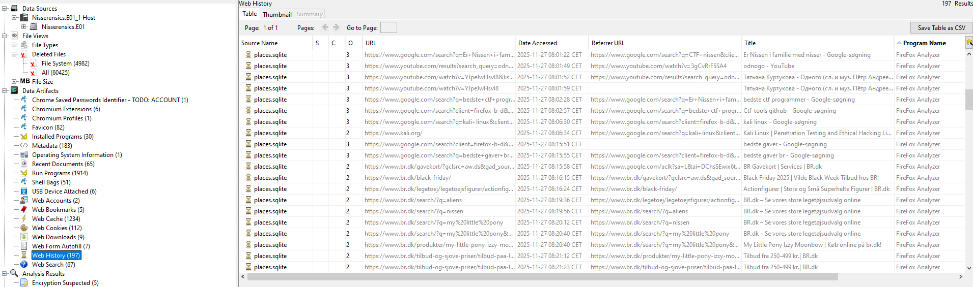The height and width of the screenshot is (287, 973).
Task: Collapse the Analysis Results node
Action: click(5, 273)
